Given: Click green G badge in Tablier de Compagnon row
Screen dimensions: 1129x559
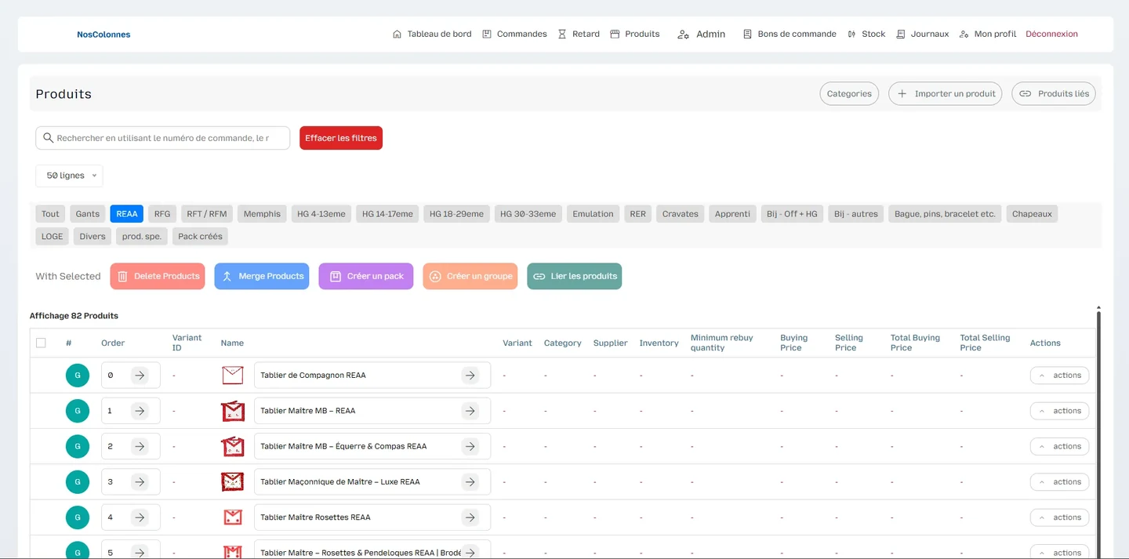Looking at the screenshot, I should coord(78,376).
